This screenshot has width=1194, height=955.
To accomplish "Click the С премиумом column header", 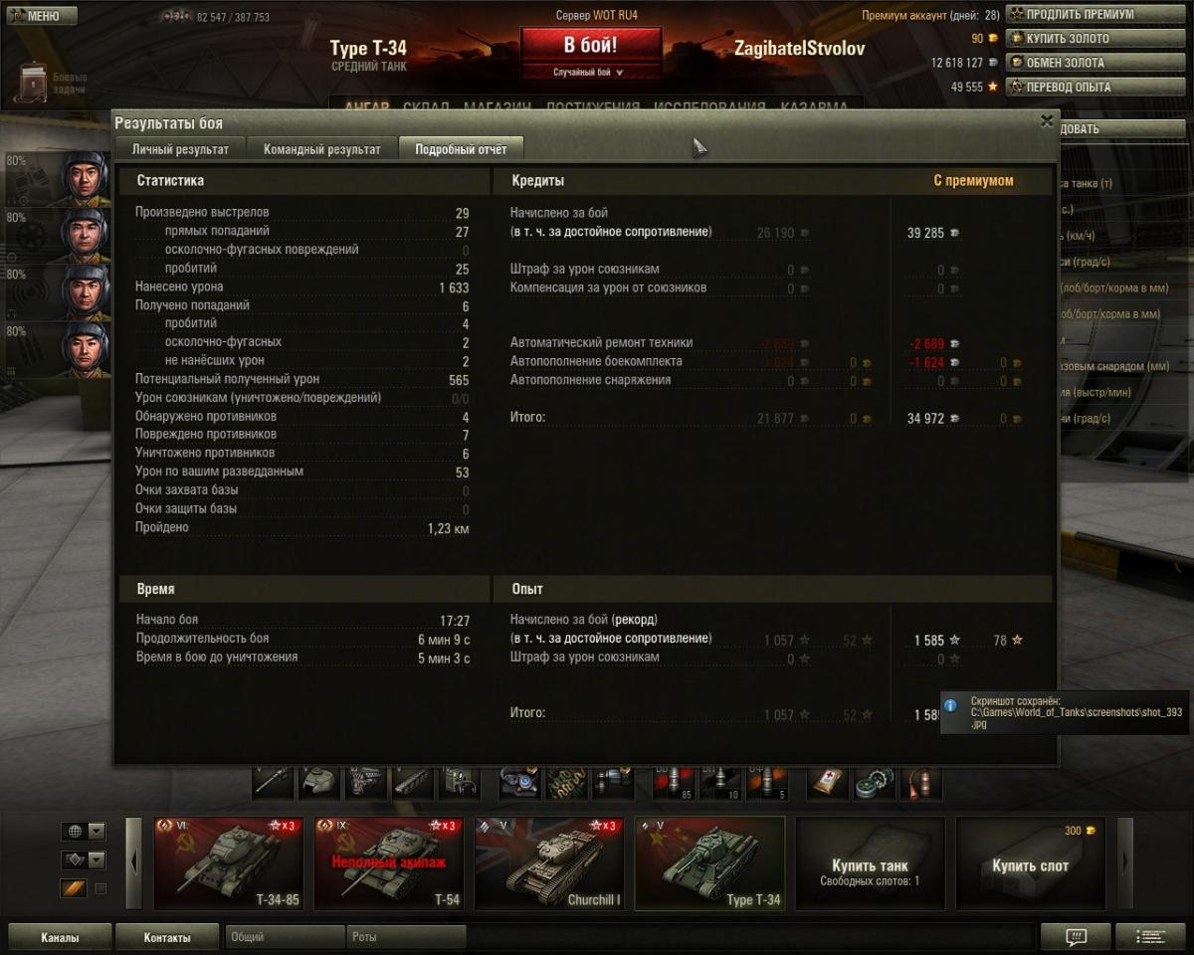I will coord(973,180).
